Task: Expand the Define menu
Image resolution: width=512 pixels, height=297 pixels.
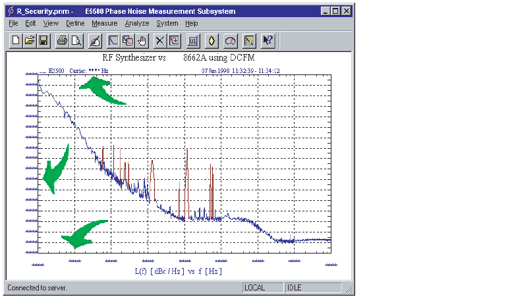Action: pos(75,23)
